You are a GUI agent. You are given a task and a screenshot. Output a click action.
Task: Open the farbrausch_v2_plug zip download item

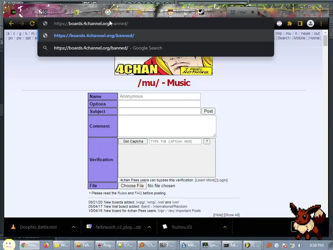[118, 227]
